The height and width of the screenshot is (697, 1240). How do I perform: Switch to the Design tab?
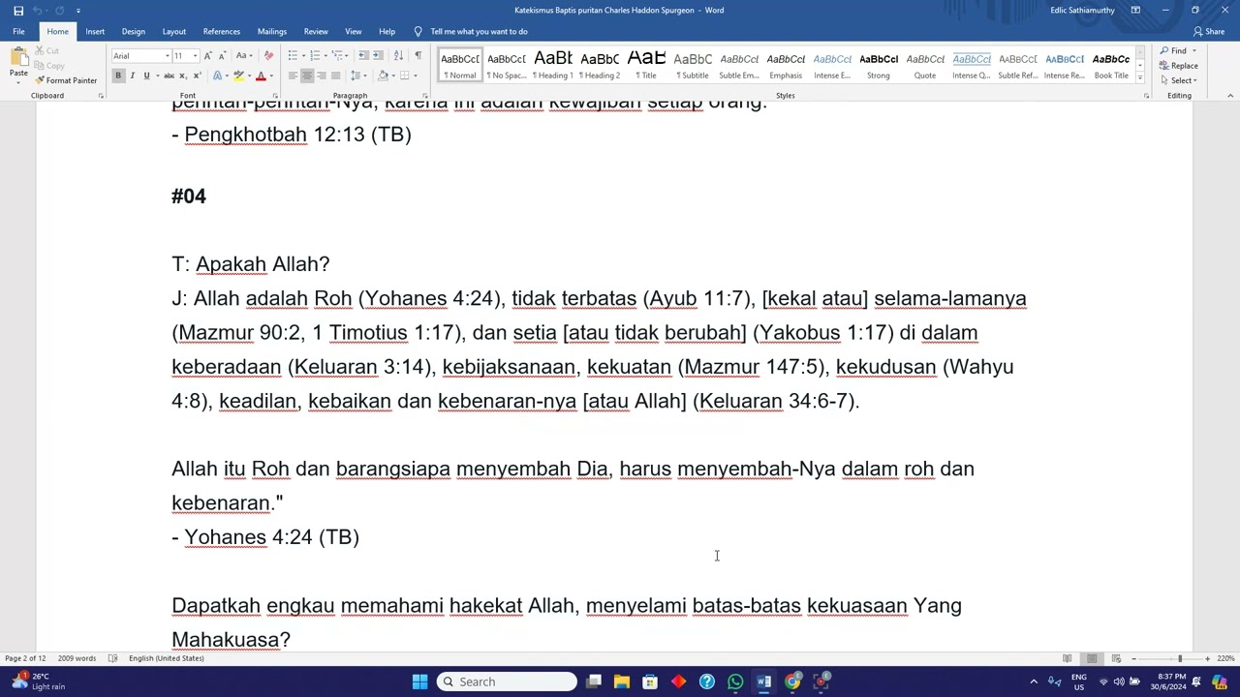pos(134,31)
